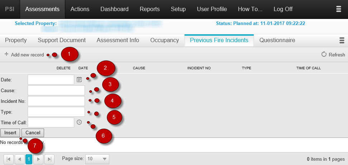The height and width of the screenshot is (165, 348).
Task: Open the tab strip hamburger menu
Action: pyautogui.click(x=342, y=40)
